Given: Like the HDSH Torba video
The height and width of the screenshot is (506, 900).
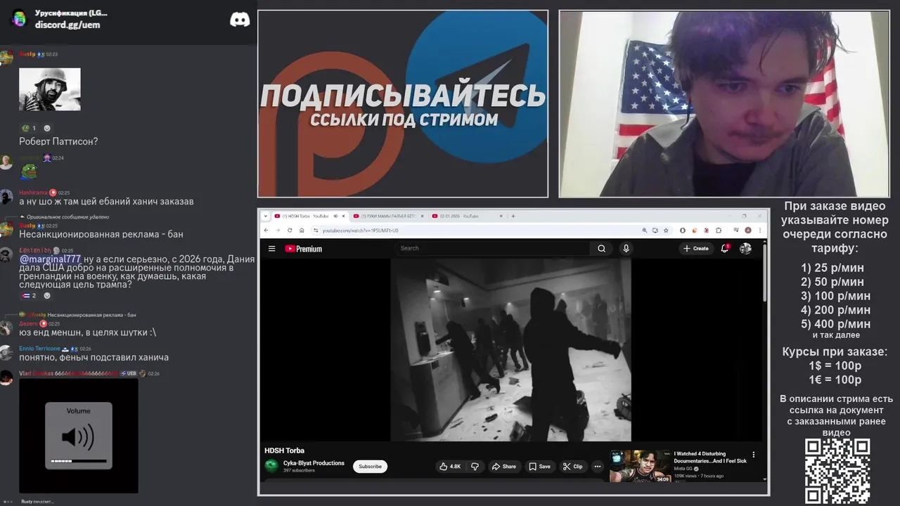Looking at the screenshot, I should point(450,466).
